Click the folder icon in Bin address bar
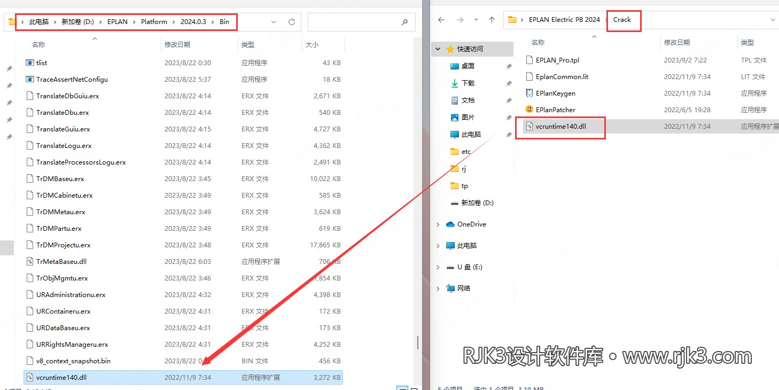Viewport: 779px width, 390px height. 12,22
